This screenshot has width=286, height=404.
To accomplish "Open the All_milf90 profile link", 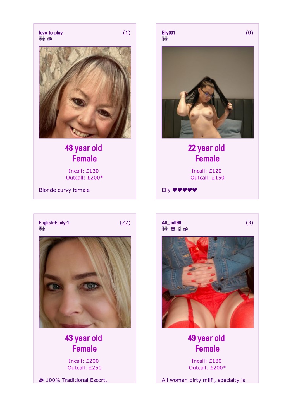I will click(x=171, y=223).
